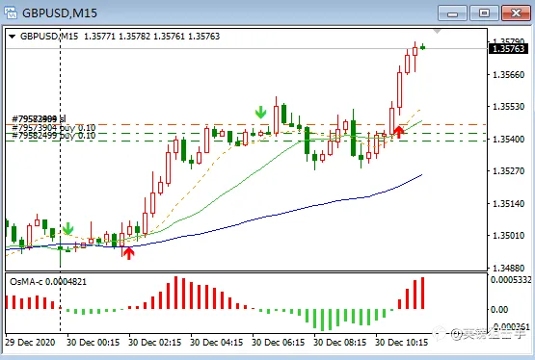Click the OHLC quote values in header

tap(152, 37)
